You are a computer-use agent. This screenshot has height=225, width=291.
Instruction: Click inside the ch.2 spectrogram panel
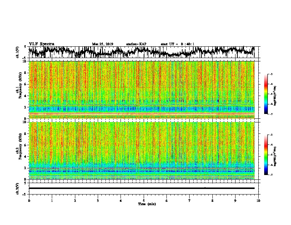[x=141, y=151]
